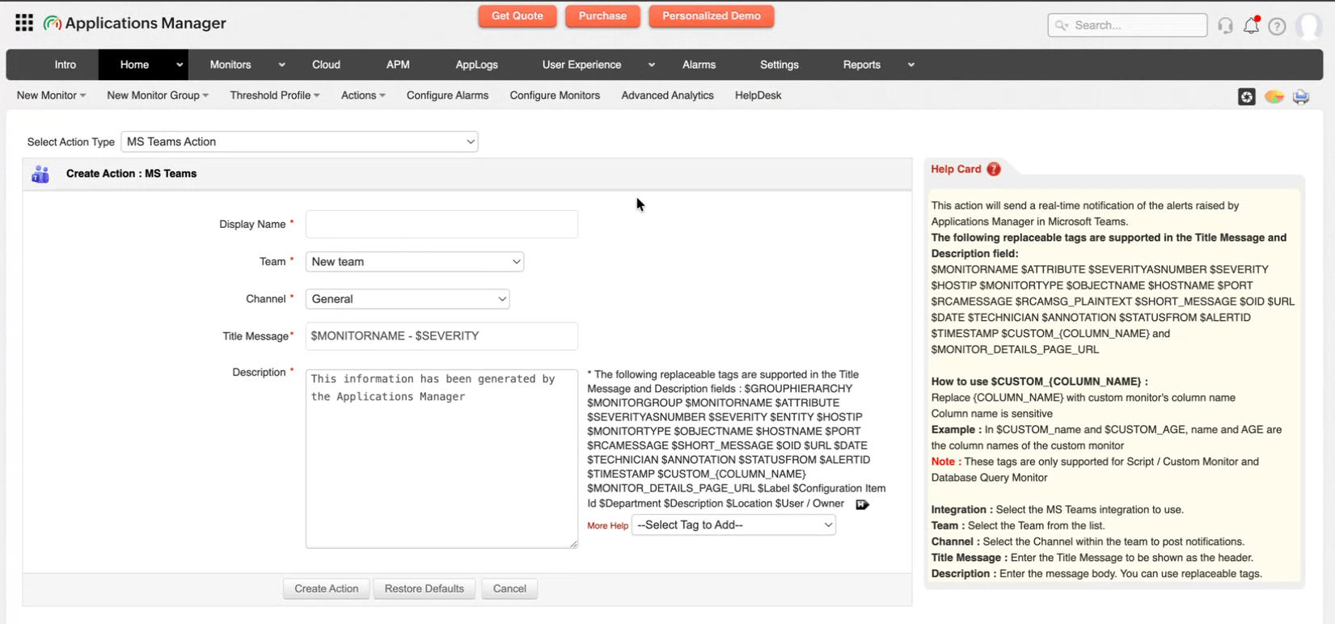1335x624 pixels.
Task: Open the Team dropdown showing New team
Action: (415, 262)
